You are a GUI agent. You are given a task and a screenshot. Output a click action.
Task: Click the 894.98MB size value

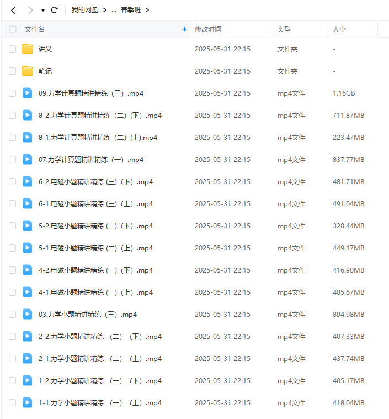pyautogui.click(x=349, y=314)
